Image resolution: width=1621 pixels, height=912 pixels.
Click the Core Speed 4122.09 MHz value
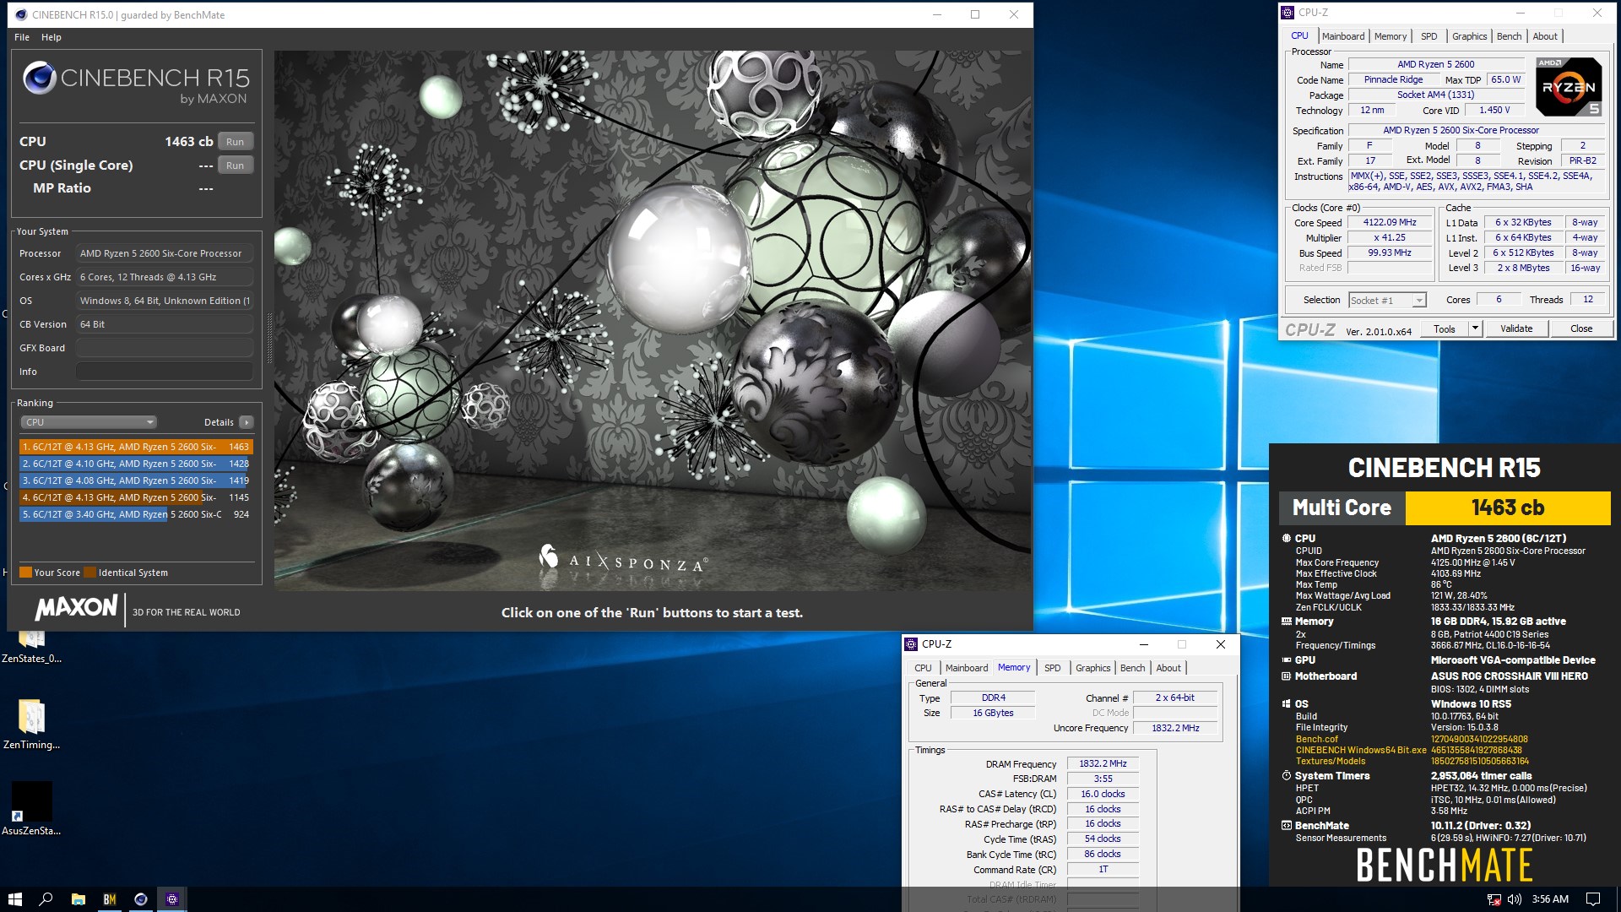[x=1390, y=223]
